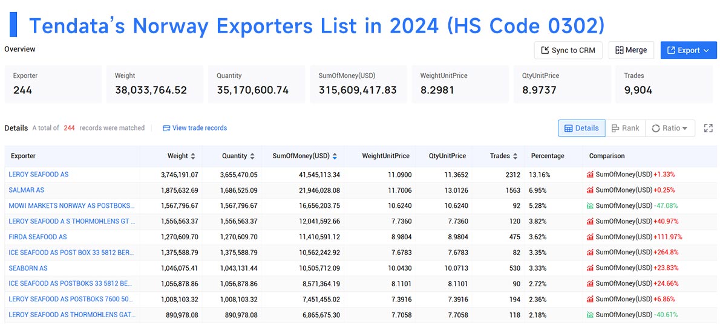Screen dimensions: 720x325
Task: Open LEROY SEAFOOD A S THORMOHLENS GT exporter
Action: click(x=72, y=222)
